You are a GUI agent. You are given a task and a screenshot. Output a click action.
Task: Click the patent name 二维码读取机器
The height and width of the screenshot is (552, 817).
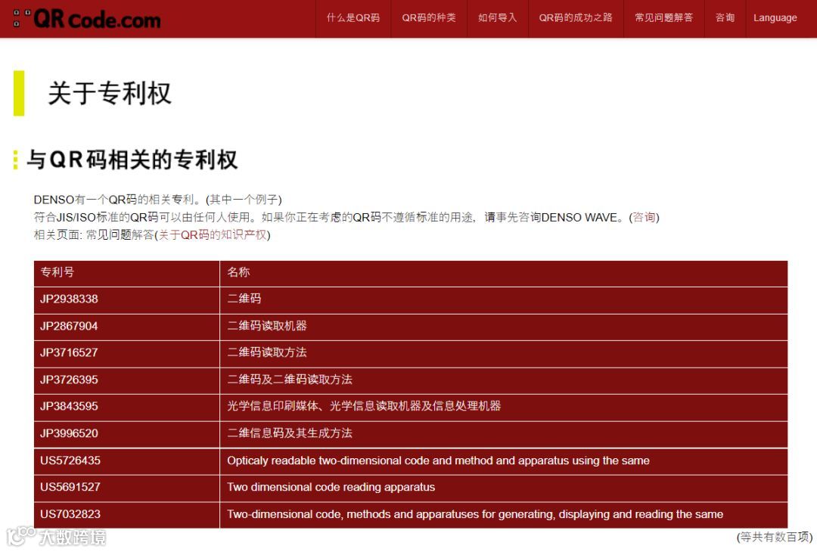point(267,326)
